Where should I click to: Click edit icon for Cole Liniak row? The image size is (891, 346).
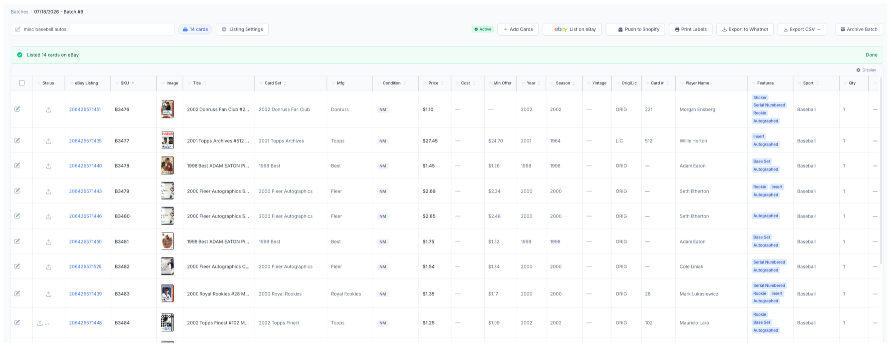(x=17, y=267)
